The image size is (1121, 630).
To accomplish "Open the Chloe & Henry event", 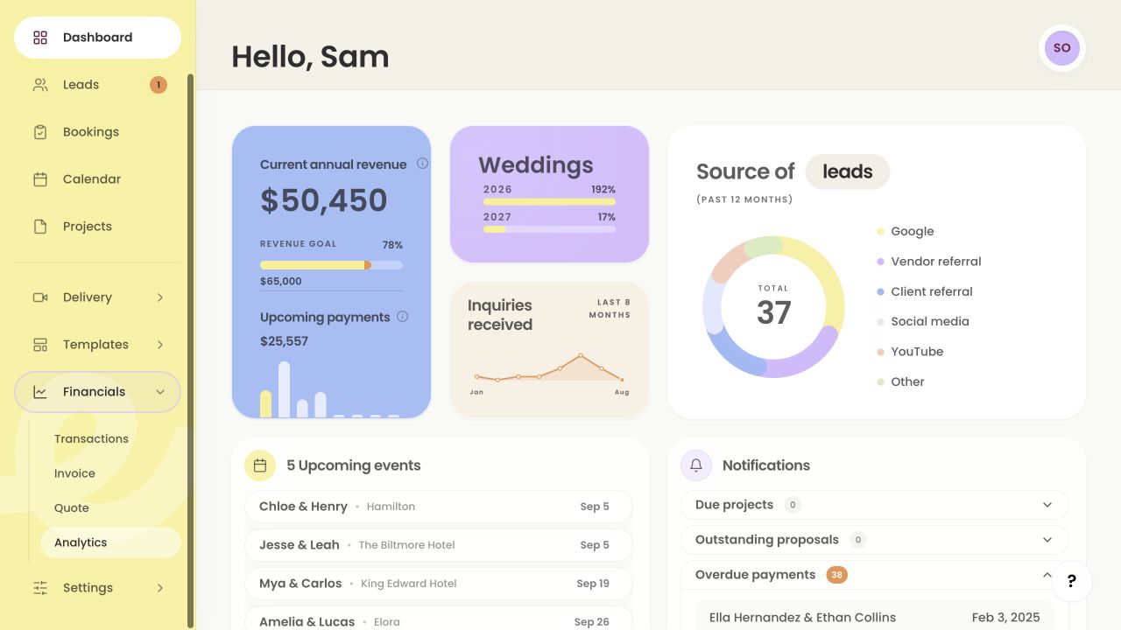I will click(x=438, y=507).
